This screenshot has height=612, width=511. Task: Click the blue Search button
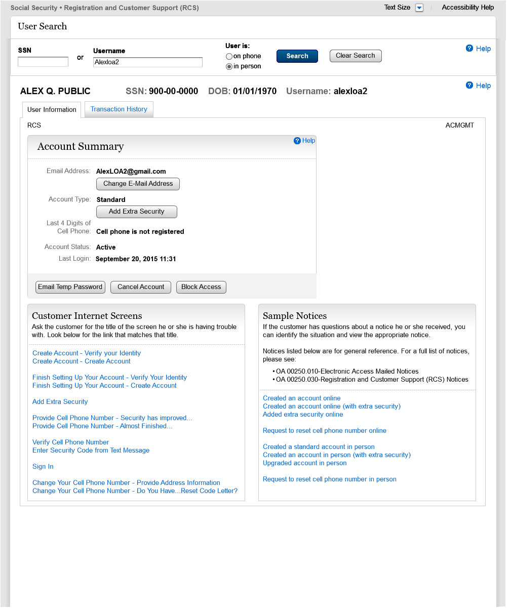coord(297,56)
